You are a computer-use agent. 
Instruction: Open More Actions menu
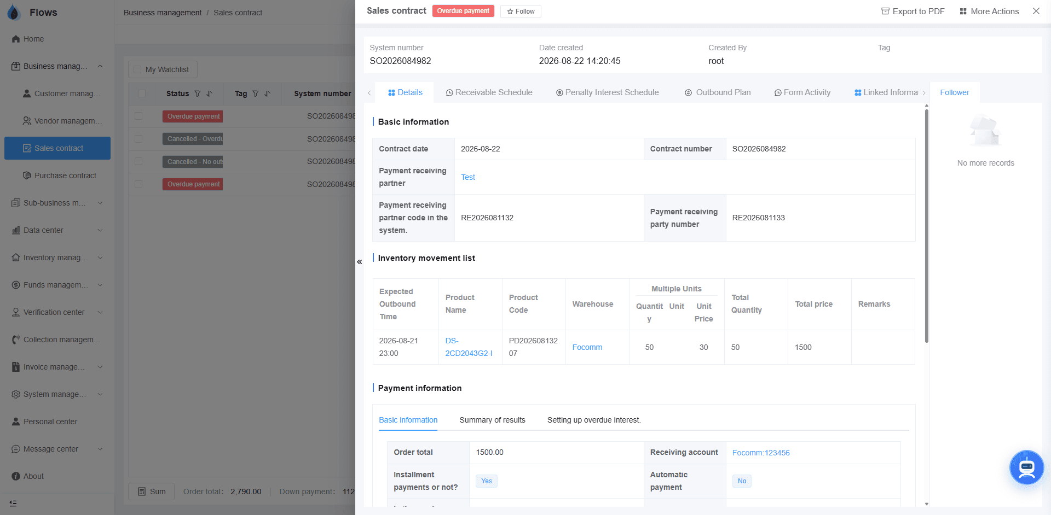click(x=989, y=11)
